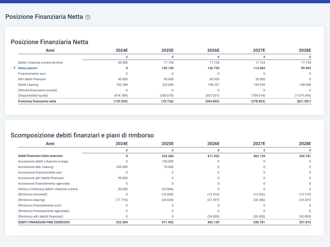
Task: Click the 2028E header in Scomposizione table
Action: 305,144
